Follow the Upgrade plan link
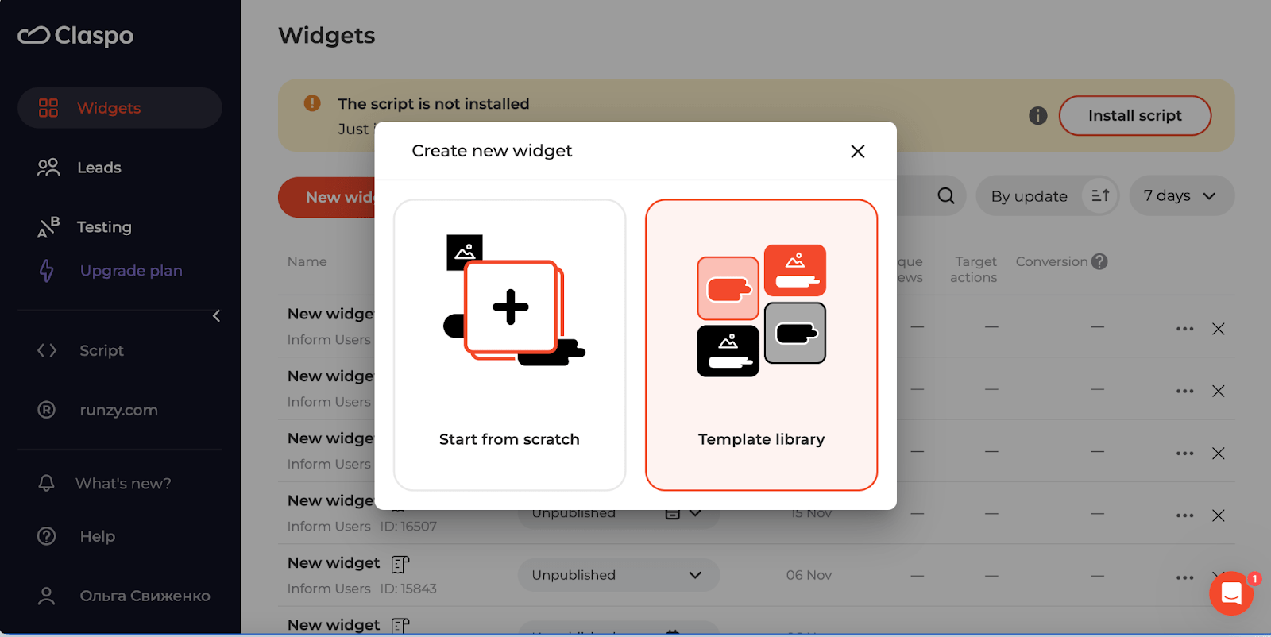The width and height of the screenshot is (1271, 637). coord(131,271)
